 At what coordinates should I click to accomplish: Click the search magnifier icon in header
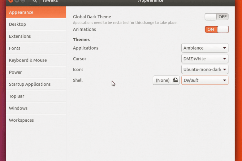pyautogui.click(x=35, y=1)
